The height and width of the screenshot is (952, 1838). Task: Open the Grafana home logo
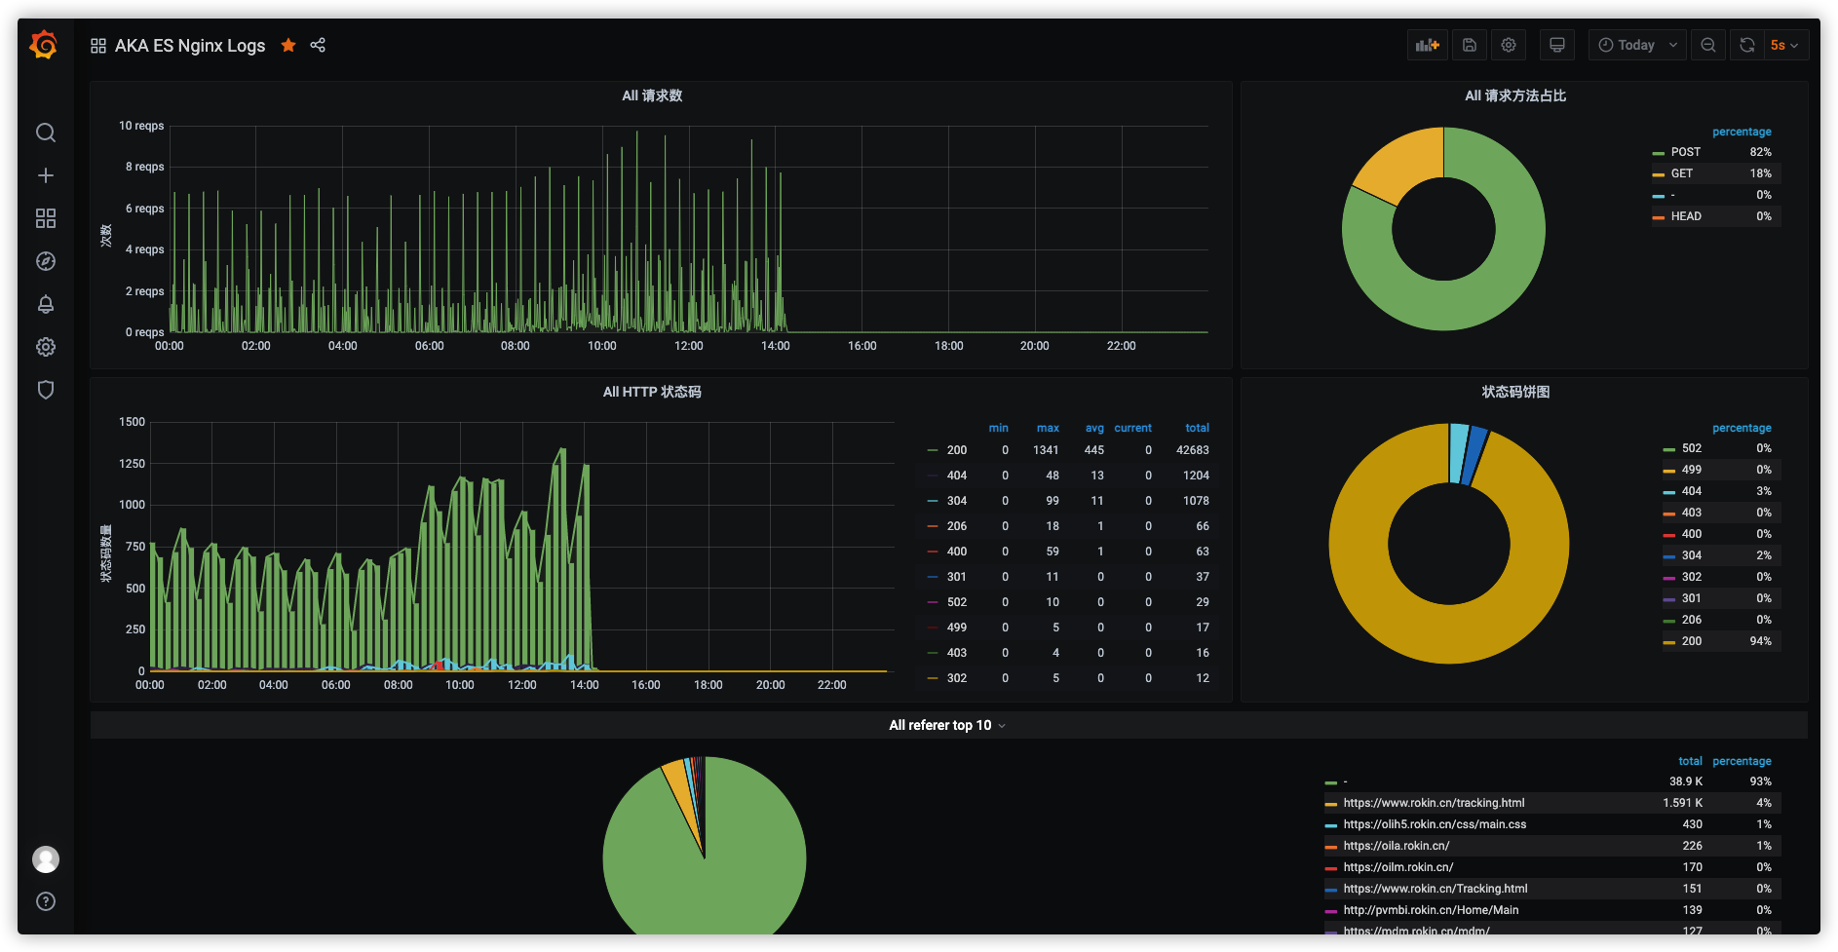(x=44, y=45)
